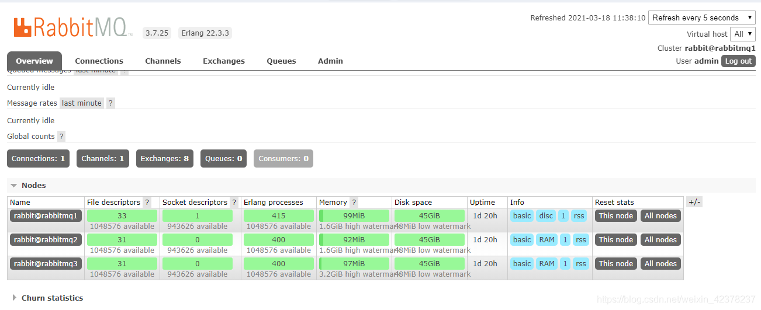Open the Channels tab
The image size is (761, 310).
[x=163, y=61]
